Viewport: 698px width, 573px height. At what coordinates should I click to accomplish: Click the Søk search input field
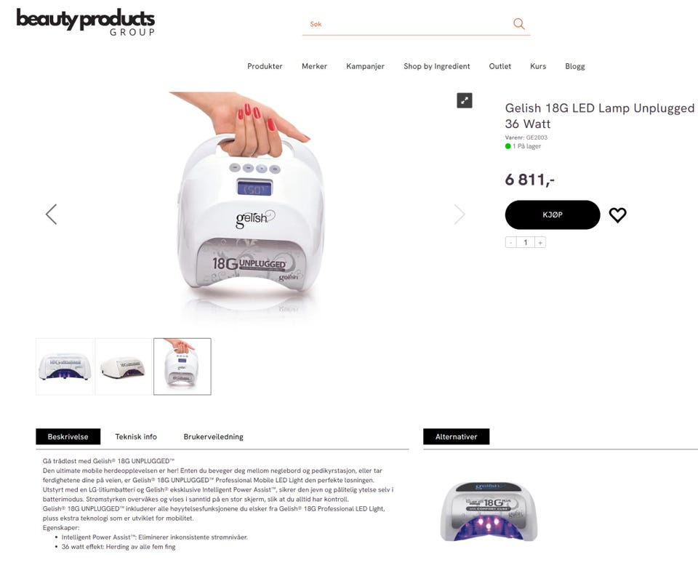click(x=407, y=24)
